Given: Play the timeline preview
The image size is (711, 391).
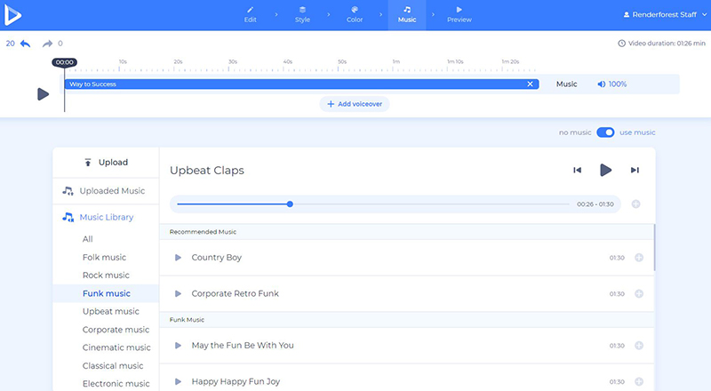Looking at the screenshot, I should pyautogui.click(x=43, y=93).
